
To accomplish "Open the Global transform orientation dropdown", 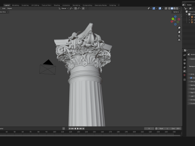I will pos(63,9).
